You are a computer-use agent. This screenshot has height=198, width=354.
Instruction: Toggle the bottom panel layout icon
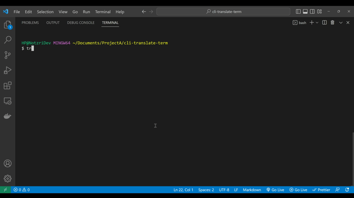[305, 12]
